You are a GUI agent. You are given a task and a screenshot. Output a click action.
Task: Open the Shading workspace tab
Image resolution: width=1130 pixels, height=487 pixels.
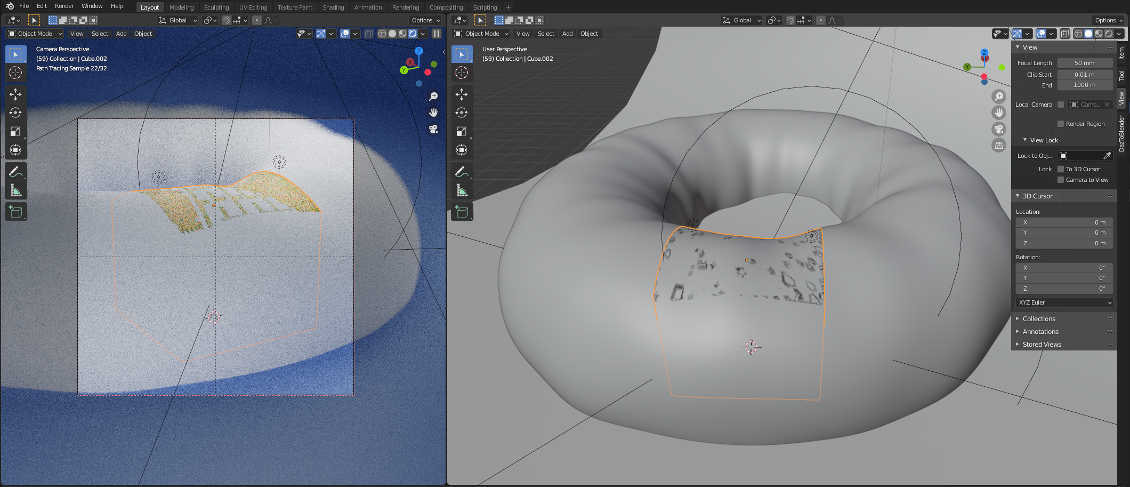tap(333, 7)
